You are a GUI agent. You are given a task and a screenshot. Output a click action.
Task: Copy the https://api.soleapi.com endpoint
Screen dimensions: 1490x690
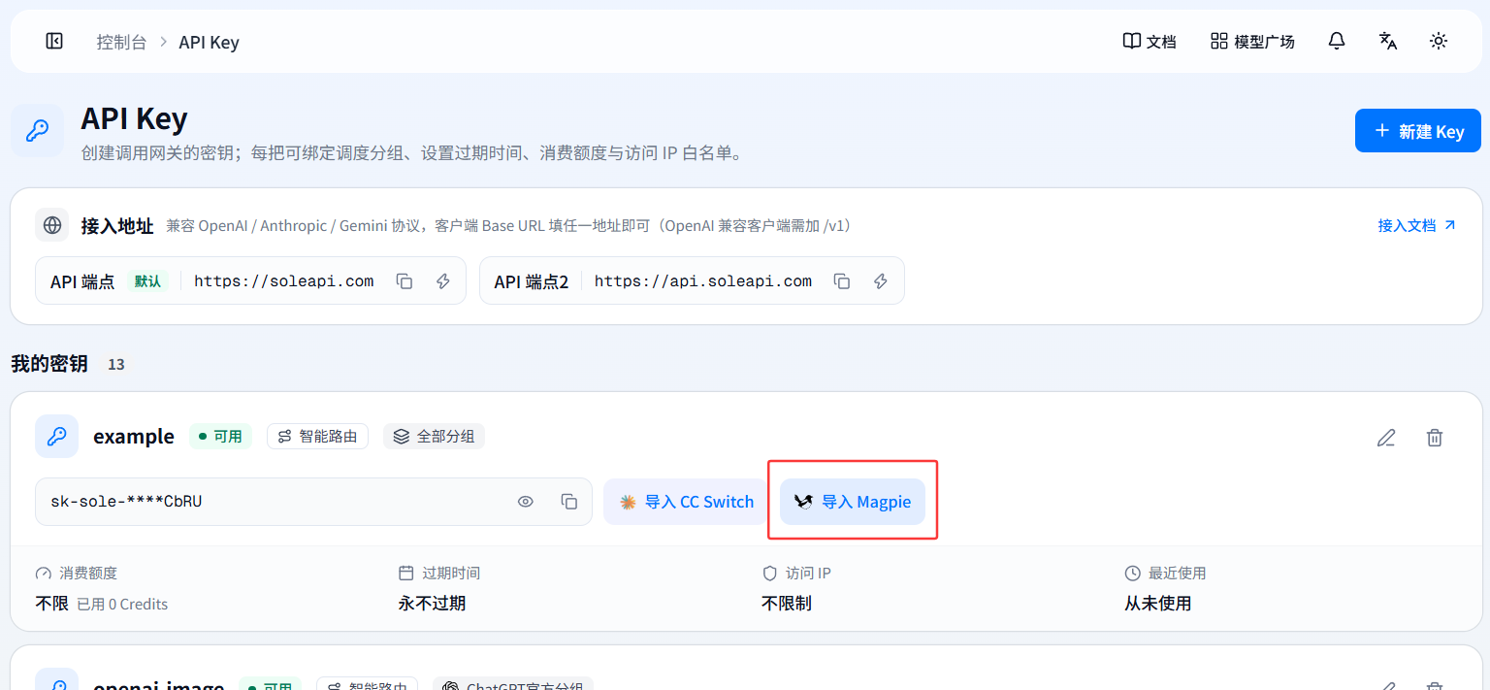coord(842,281)
